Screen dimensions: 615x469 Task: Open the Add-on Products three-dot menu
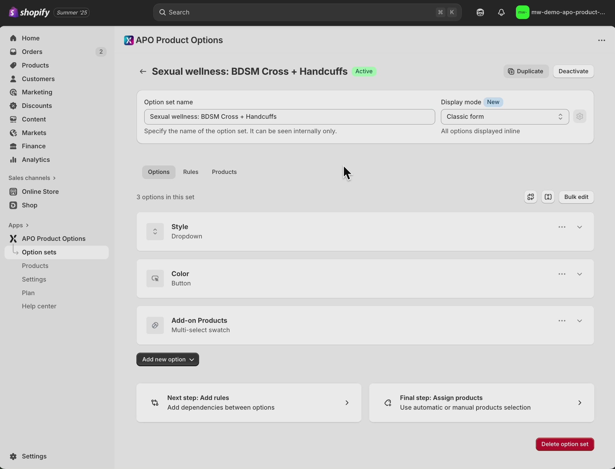562,321
